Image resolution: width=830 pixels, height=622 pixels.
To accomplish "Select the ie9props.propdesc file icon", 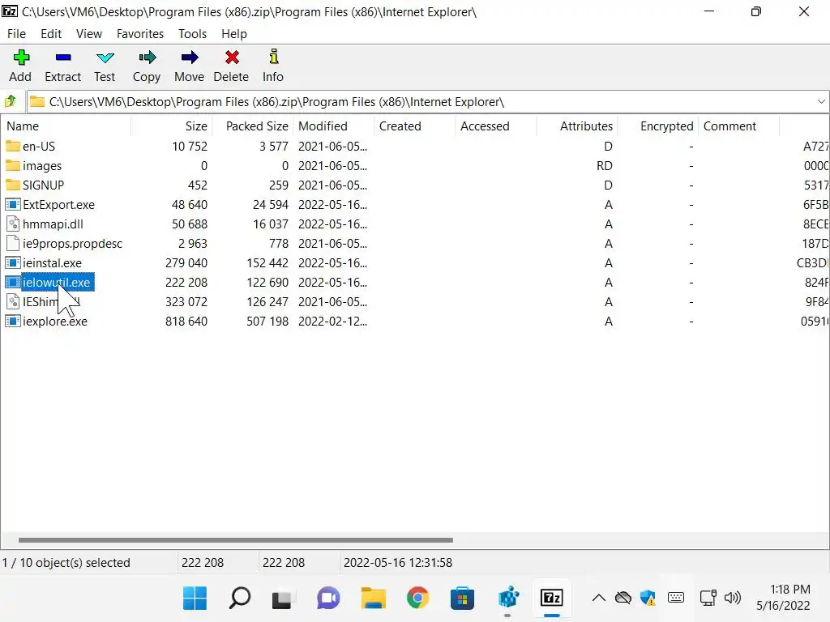I will [13, 243].
